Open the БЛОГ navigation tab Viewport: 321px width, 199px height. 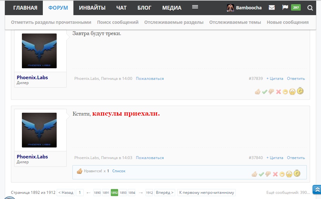click(144, 8)
